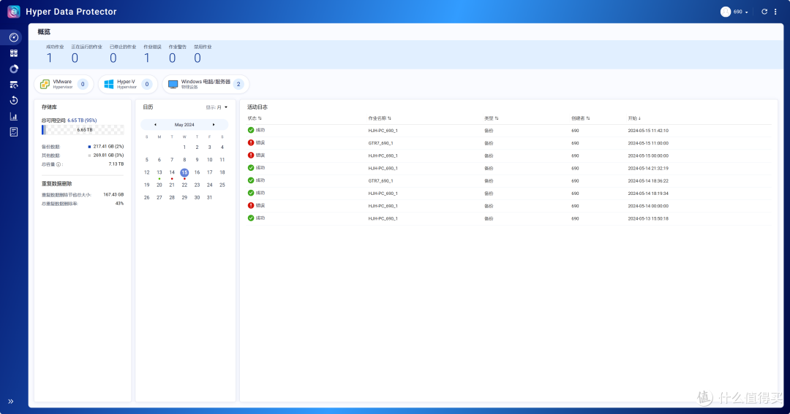Click the 作业警告 count of 0

[x=173, y=58]
